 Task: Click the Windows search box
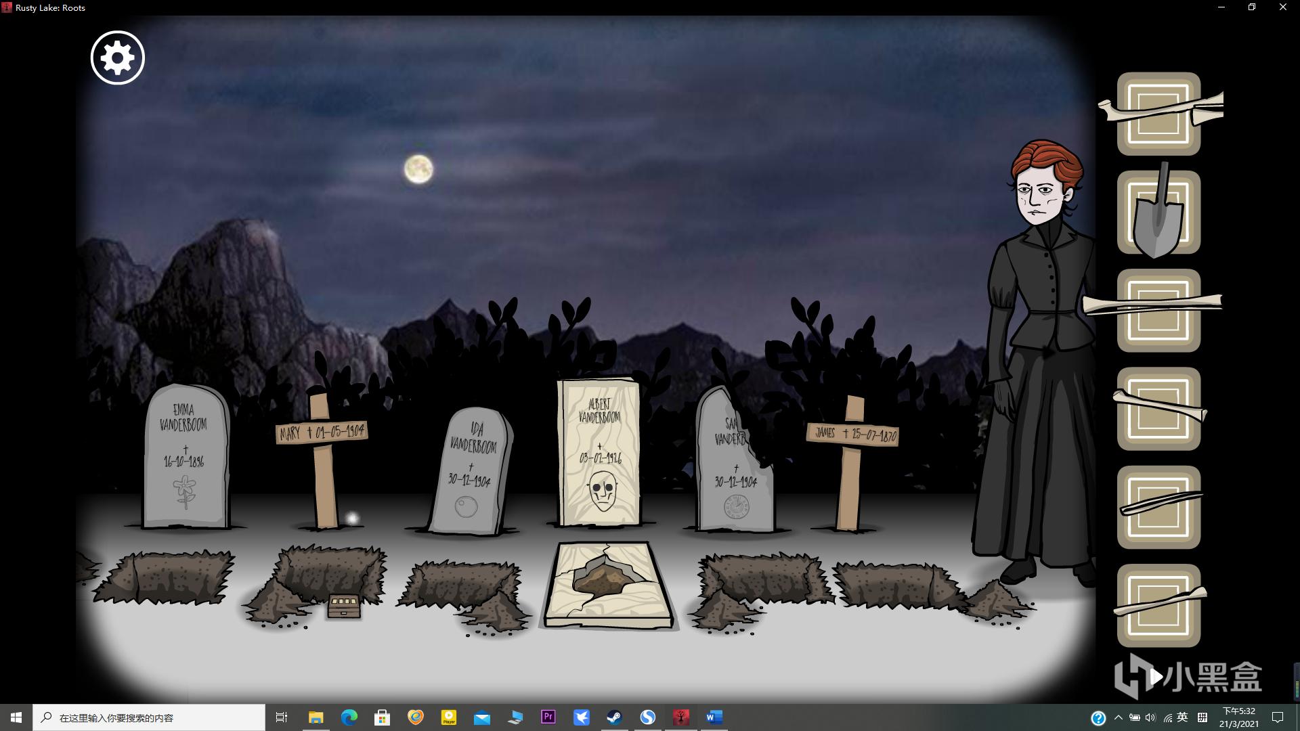(x=149, y=717)
